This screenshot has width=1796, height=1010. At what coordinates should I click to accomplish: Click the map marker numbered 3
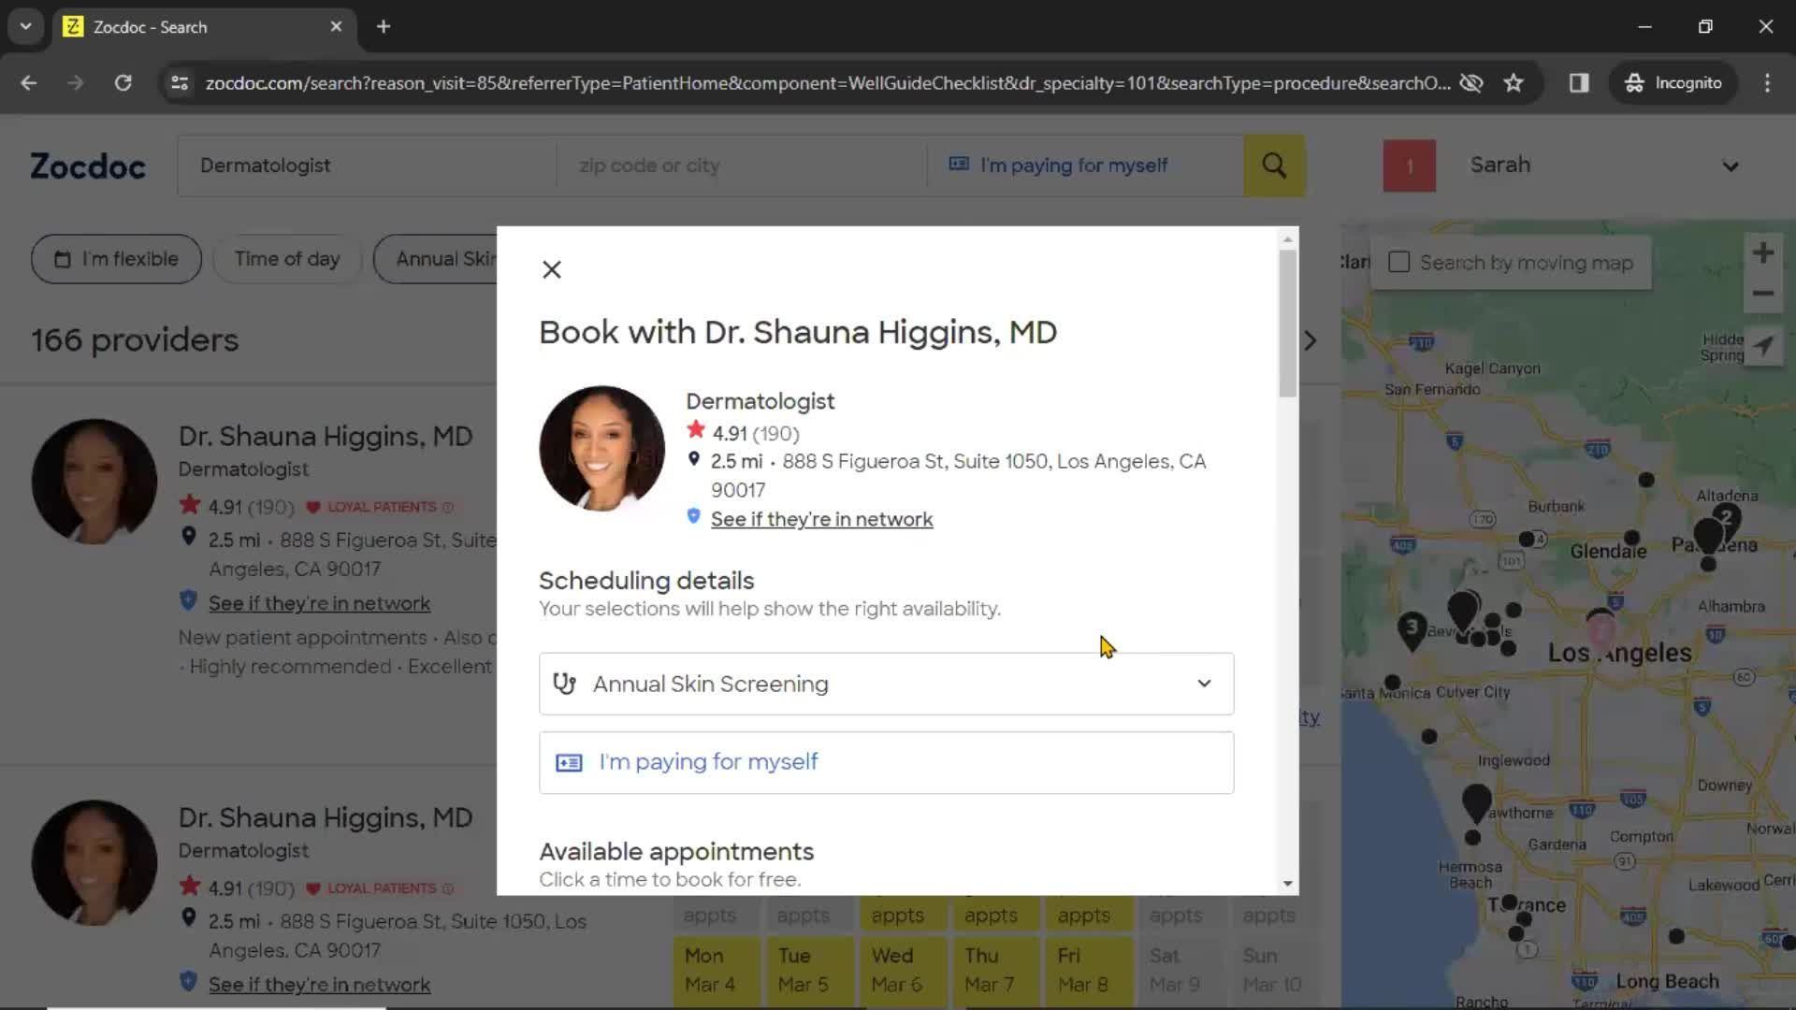tap(1412, 629)
